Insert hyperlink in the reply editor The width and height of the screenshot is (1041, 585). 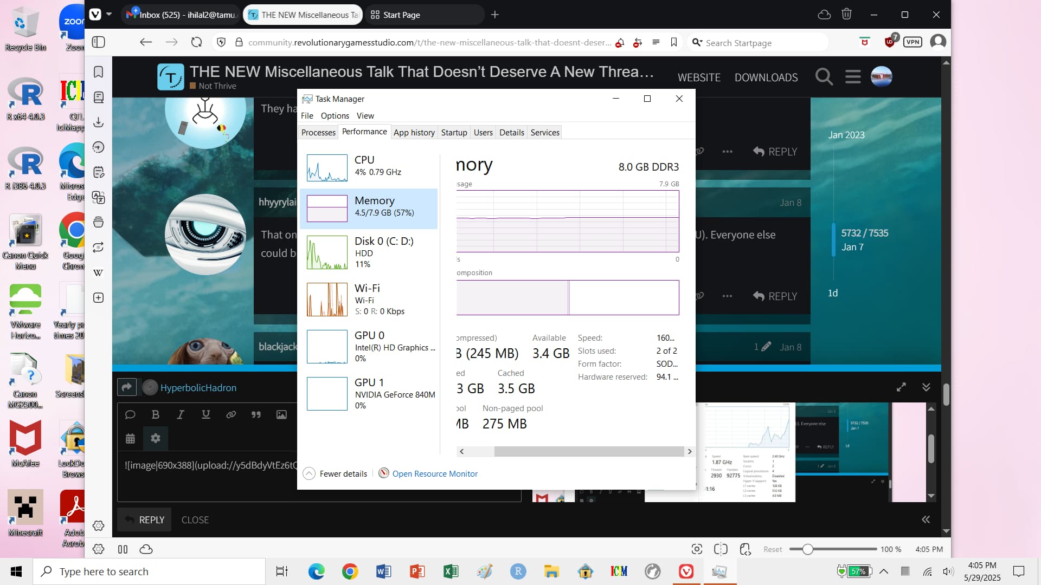[231, 414]
